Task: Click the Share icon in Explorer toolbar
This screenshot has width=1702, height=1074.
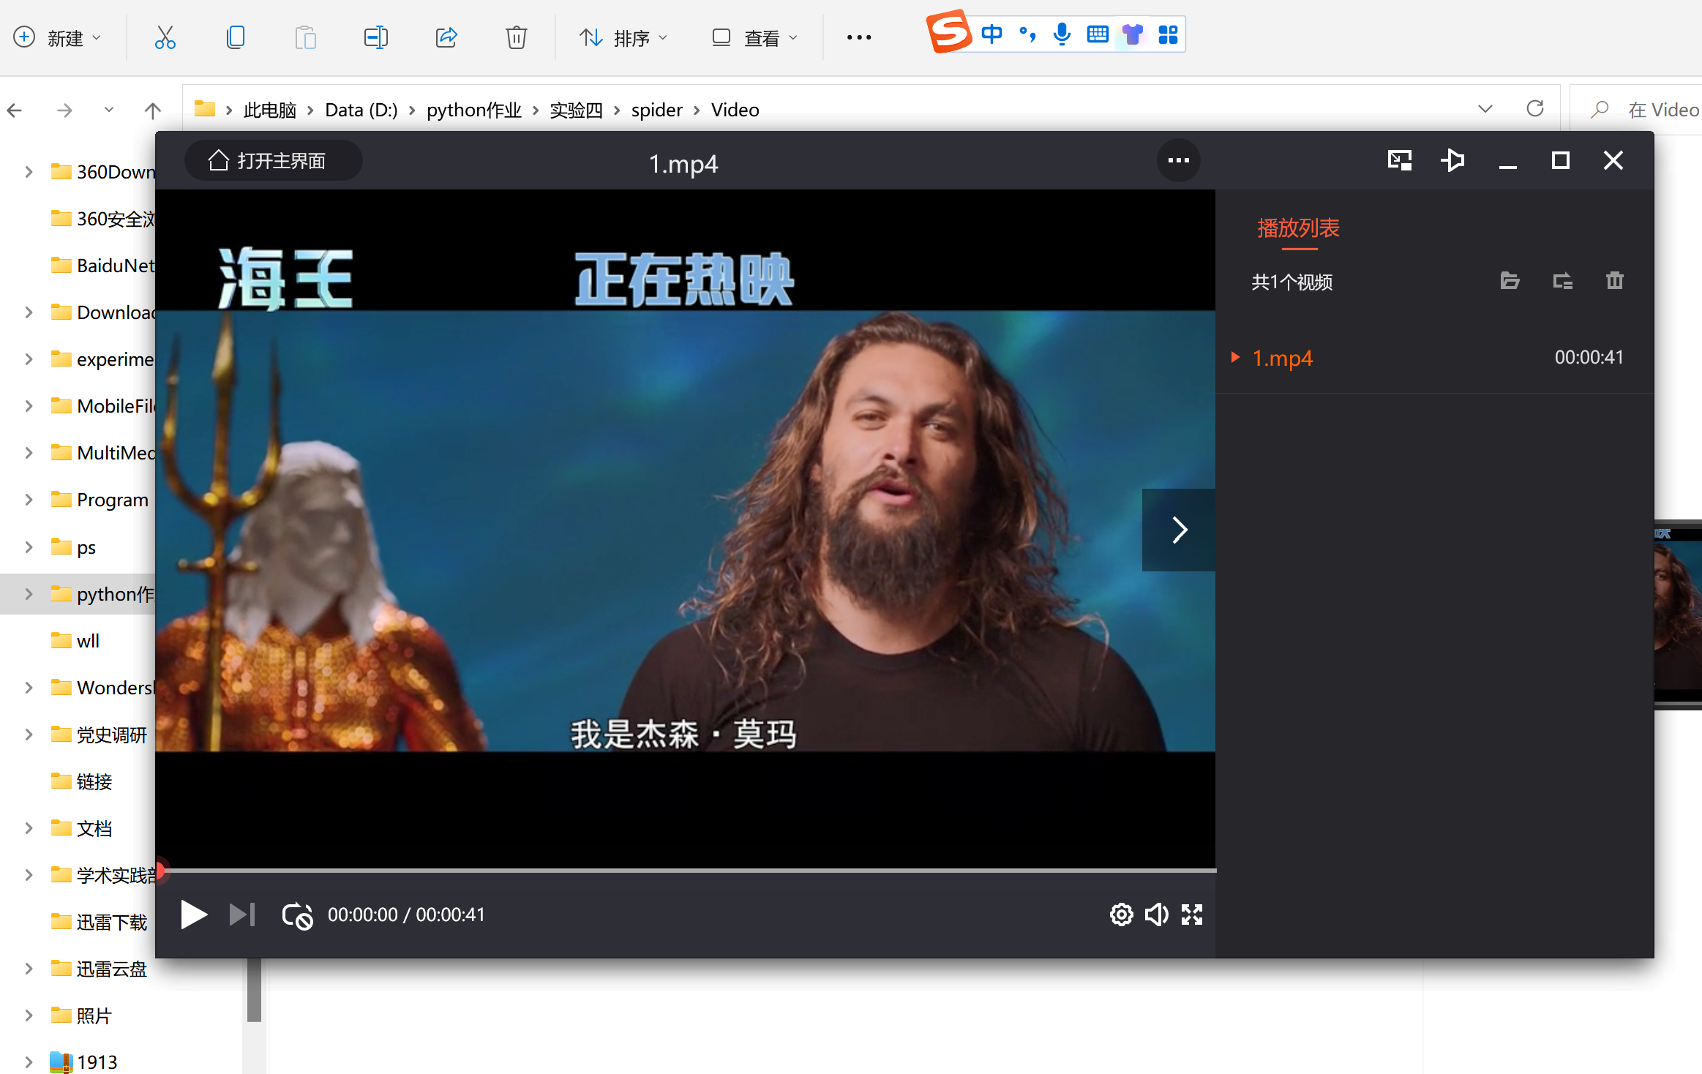Action: click(446, 37)
